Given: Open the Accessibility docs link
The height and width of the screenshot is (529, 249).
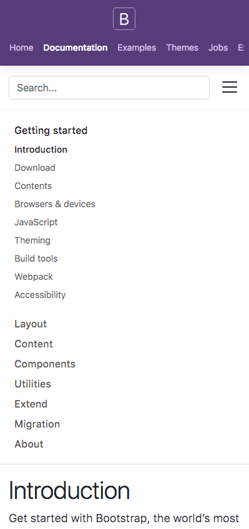Looking at the screenshot, I should (x=40, y=295).
